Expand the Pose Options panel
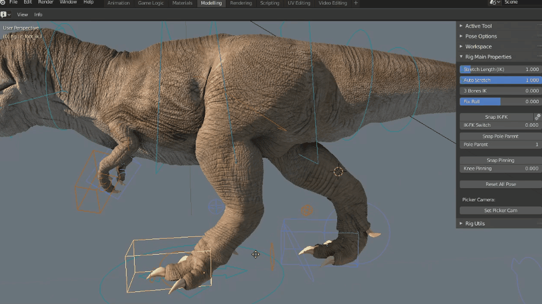 click(x=480, y=36)
